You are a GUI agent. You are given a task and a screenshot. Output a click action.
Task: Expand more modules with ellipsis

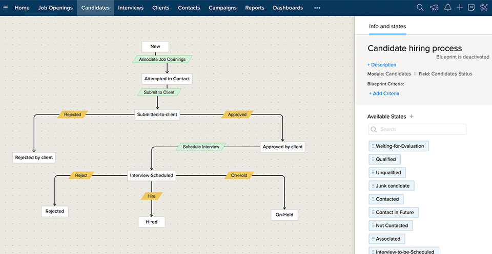tap(317, 8)
